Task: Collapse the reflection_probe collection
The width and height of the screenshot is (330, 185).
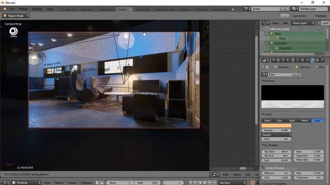Action: pyautogui.click(x=262, y=29)
